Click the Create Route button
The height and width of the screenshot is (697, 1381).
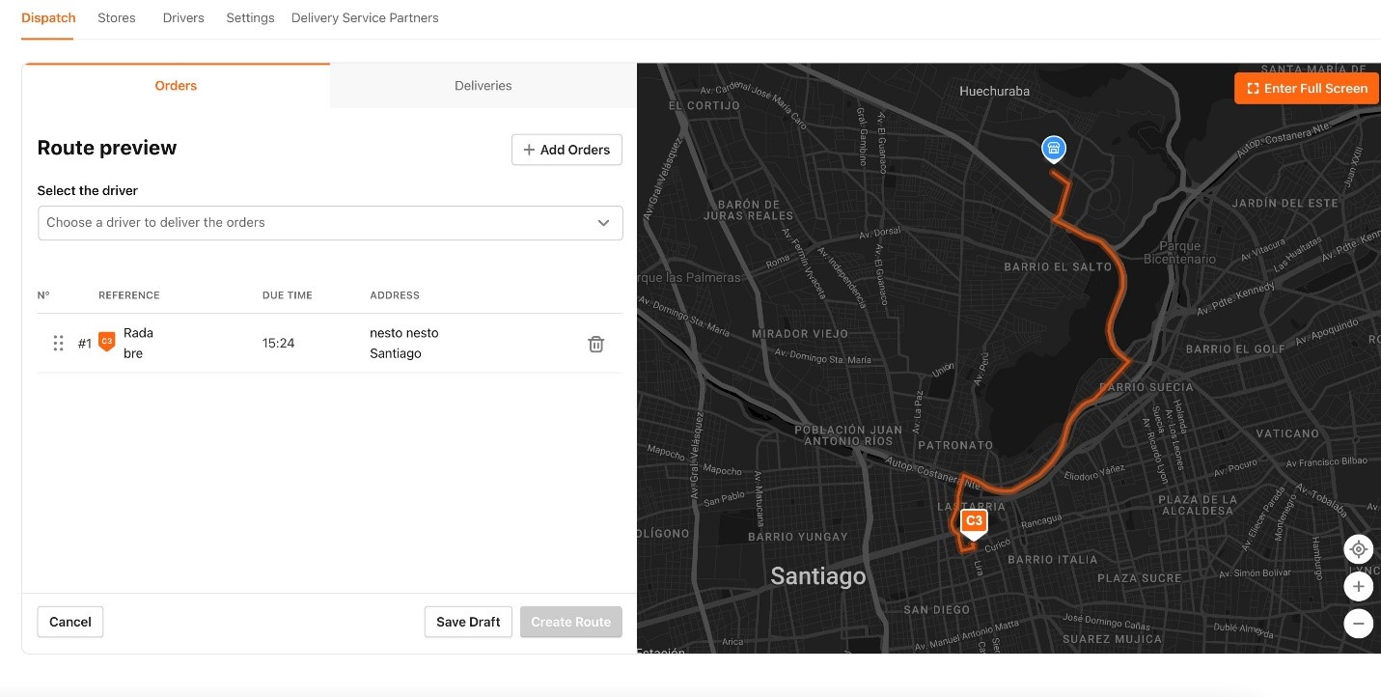(571, 622)
